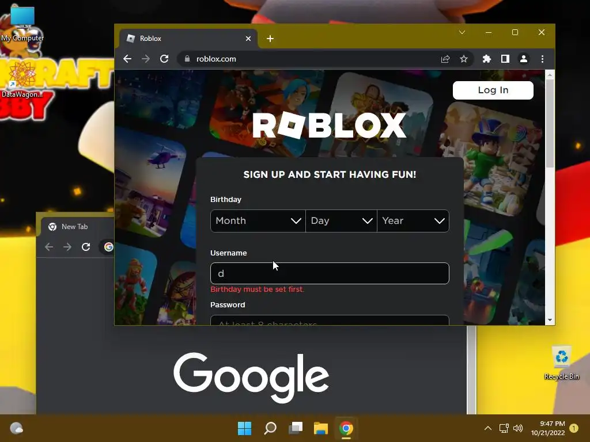Viewport: 590px width, 442px height.
Task: Click into the Password field
Action: [330, 320]
